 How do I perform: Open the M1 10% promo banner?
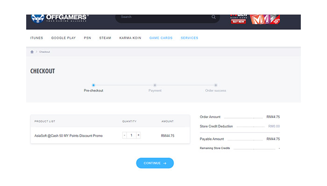click(x=265, y=20)
